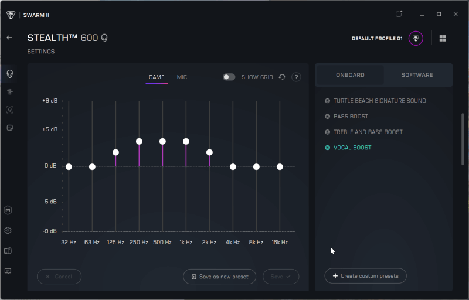Select Turtle Beach Signature Sound preset
Screen dimensions: 469x300
[379, 101]
